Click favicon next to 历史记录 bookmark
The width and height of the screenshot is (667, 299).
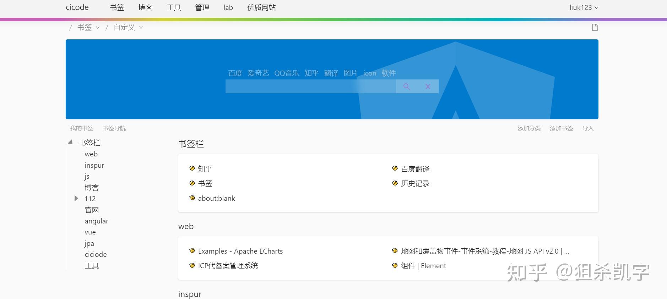tap(395, 183)
